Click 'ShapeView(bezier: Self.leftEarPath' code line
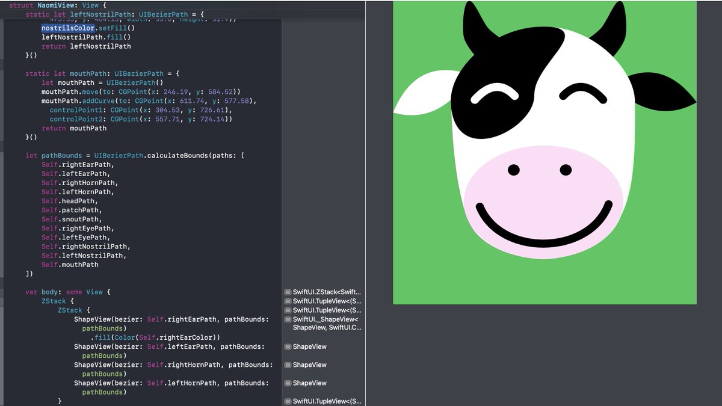722x406 pixels. click(x=169, y=347)
